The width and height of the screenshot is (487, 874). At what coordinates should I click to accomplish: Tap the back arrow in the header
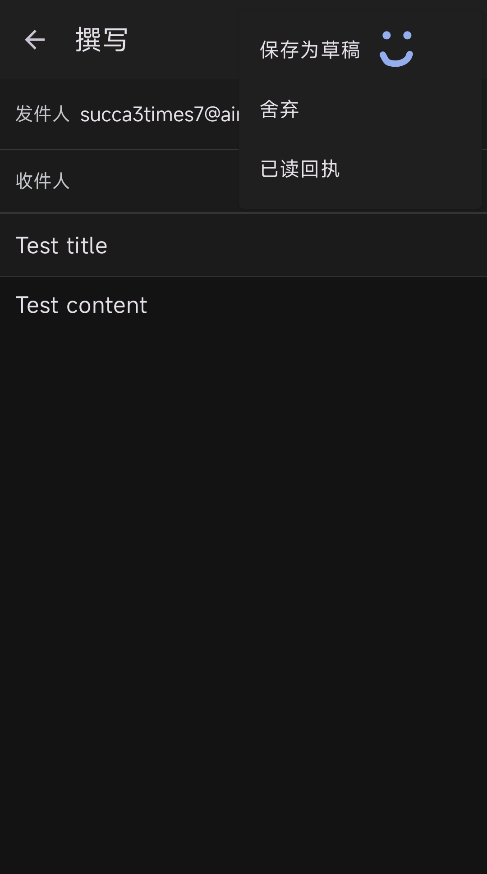35,40
